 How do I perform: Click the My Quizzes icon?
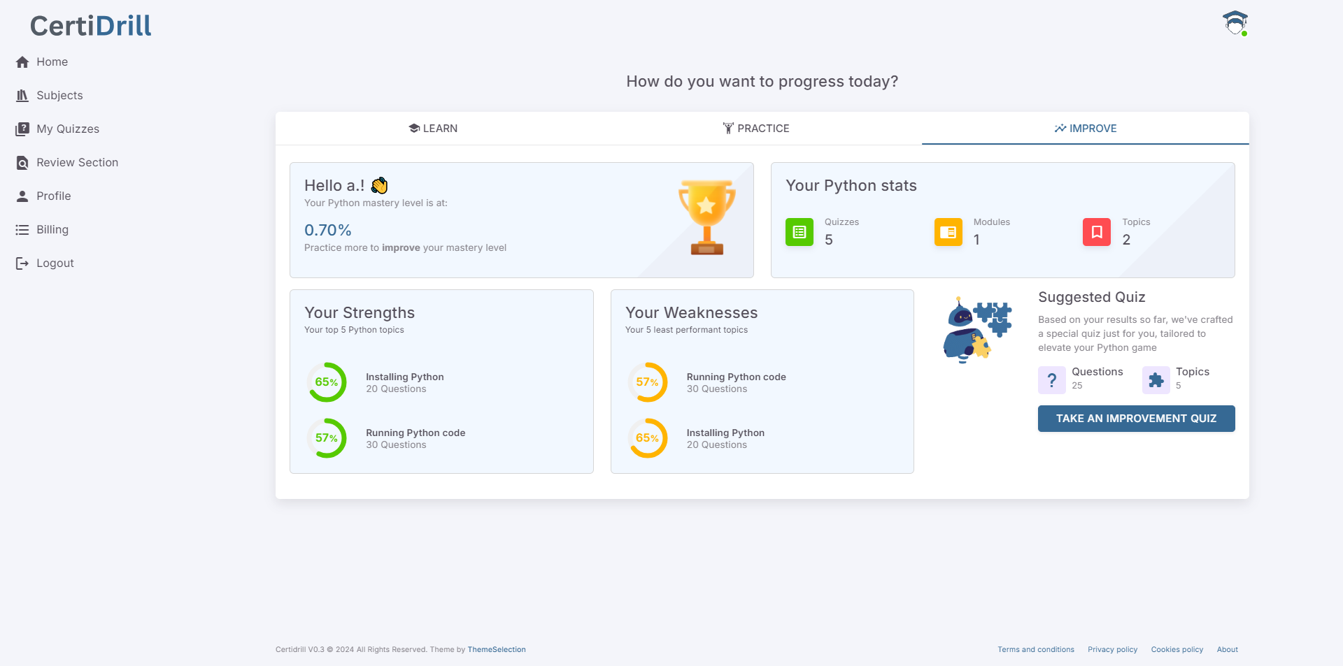(22, 129)
